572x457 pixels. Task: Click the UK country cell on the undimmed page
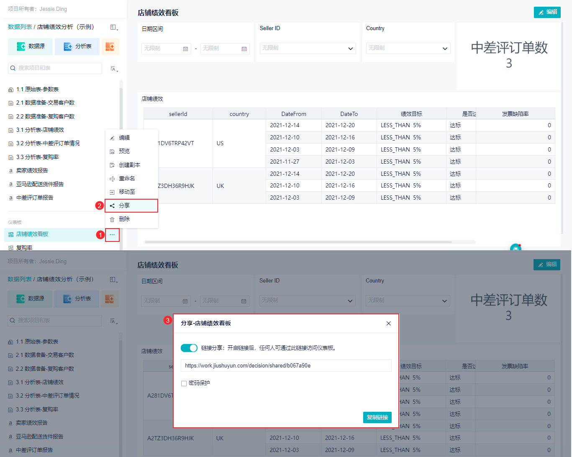click(239, 186)
